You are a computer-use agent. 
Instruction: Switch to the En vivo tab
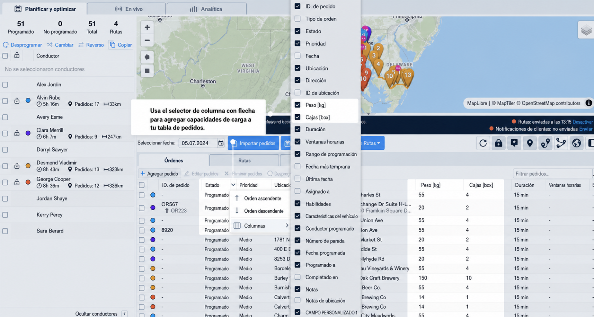coord(126,9)
